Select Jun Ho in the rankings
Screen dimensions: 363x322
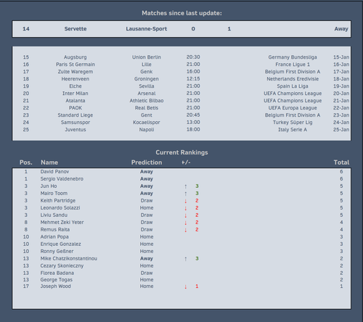pos(49,186)
